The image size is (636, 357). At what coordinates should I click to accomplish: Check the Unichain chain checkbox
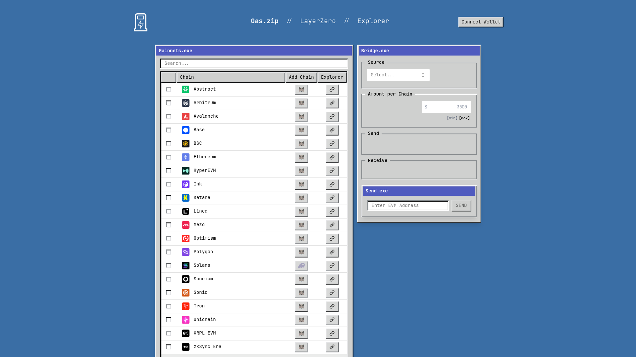[x=169, y=320]
